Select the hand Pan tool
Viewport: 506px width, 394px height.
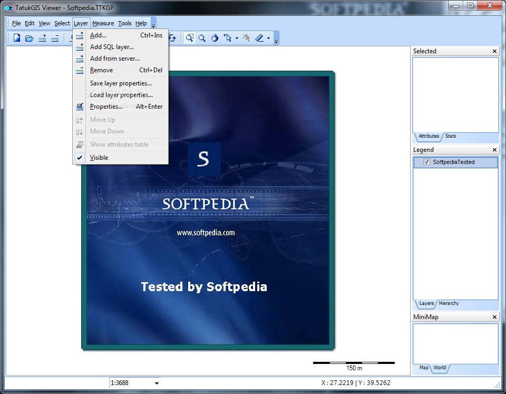[x=215, y=39]
